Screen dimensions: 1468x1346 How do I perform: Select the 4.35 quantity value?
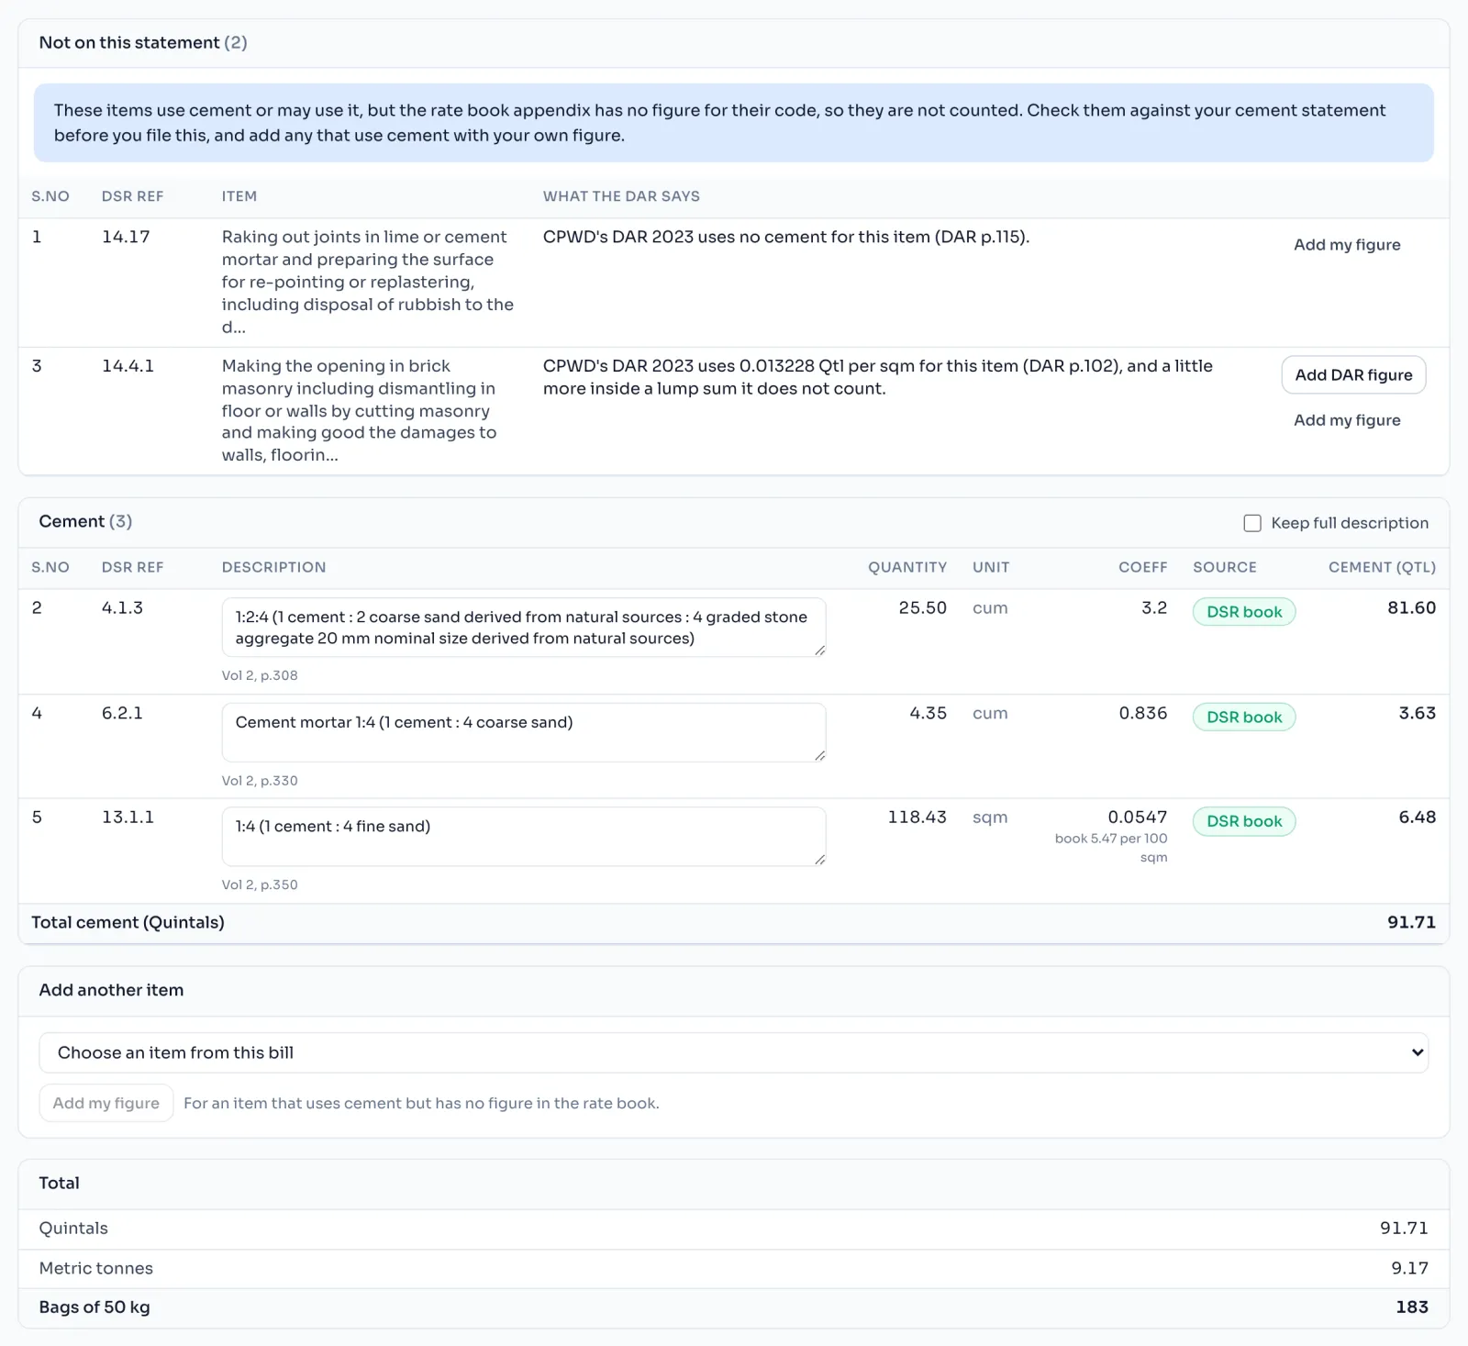(928, 713)
